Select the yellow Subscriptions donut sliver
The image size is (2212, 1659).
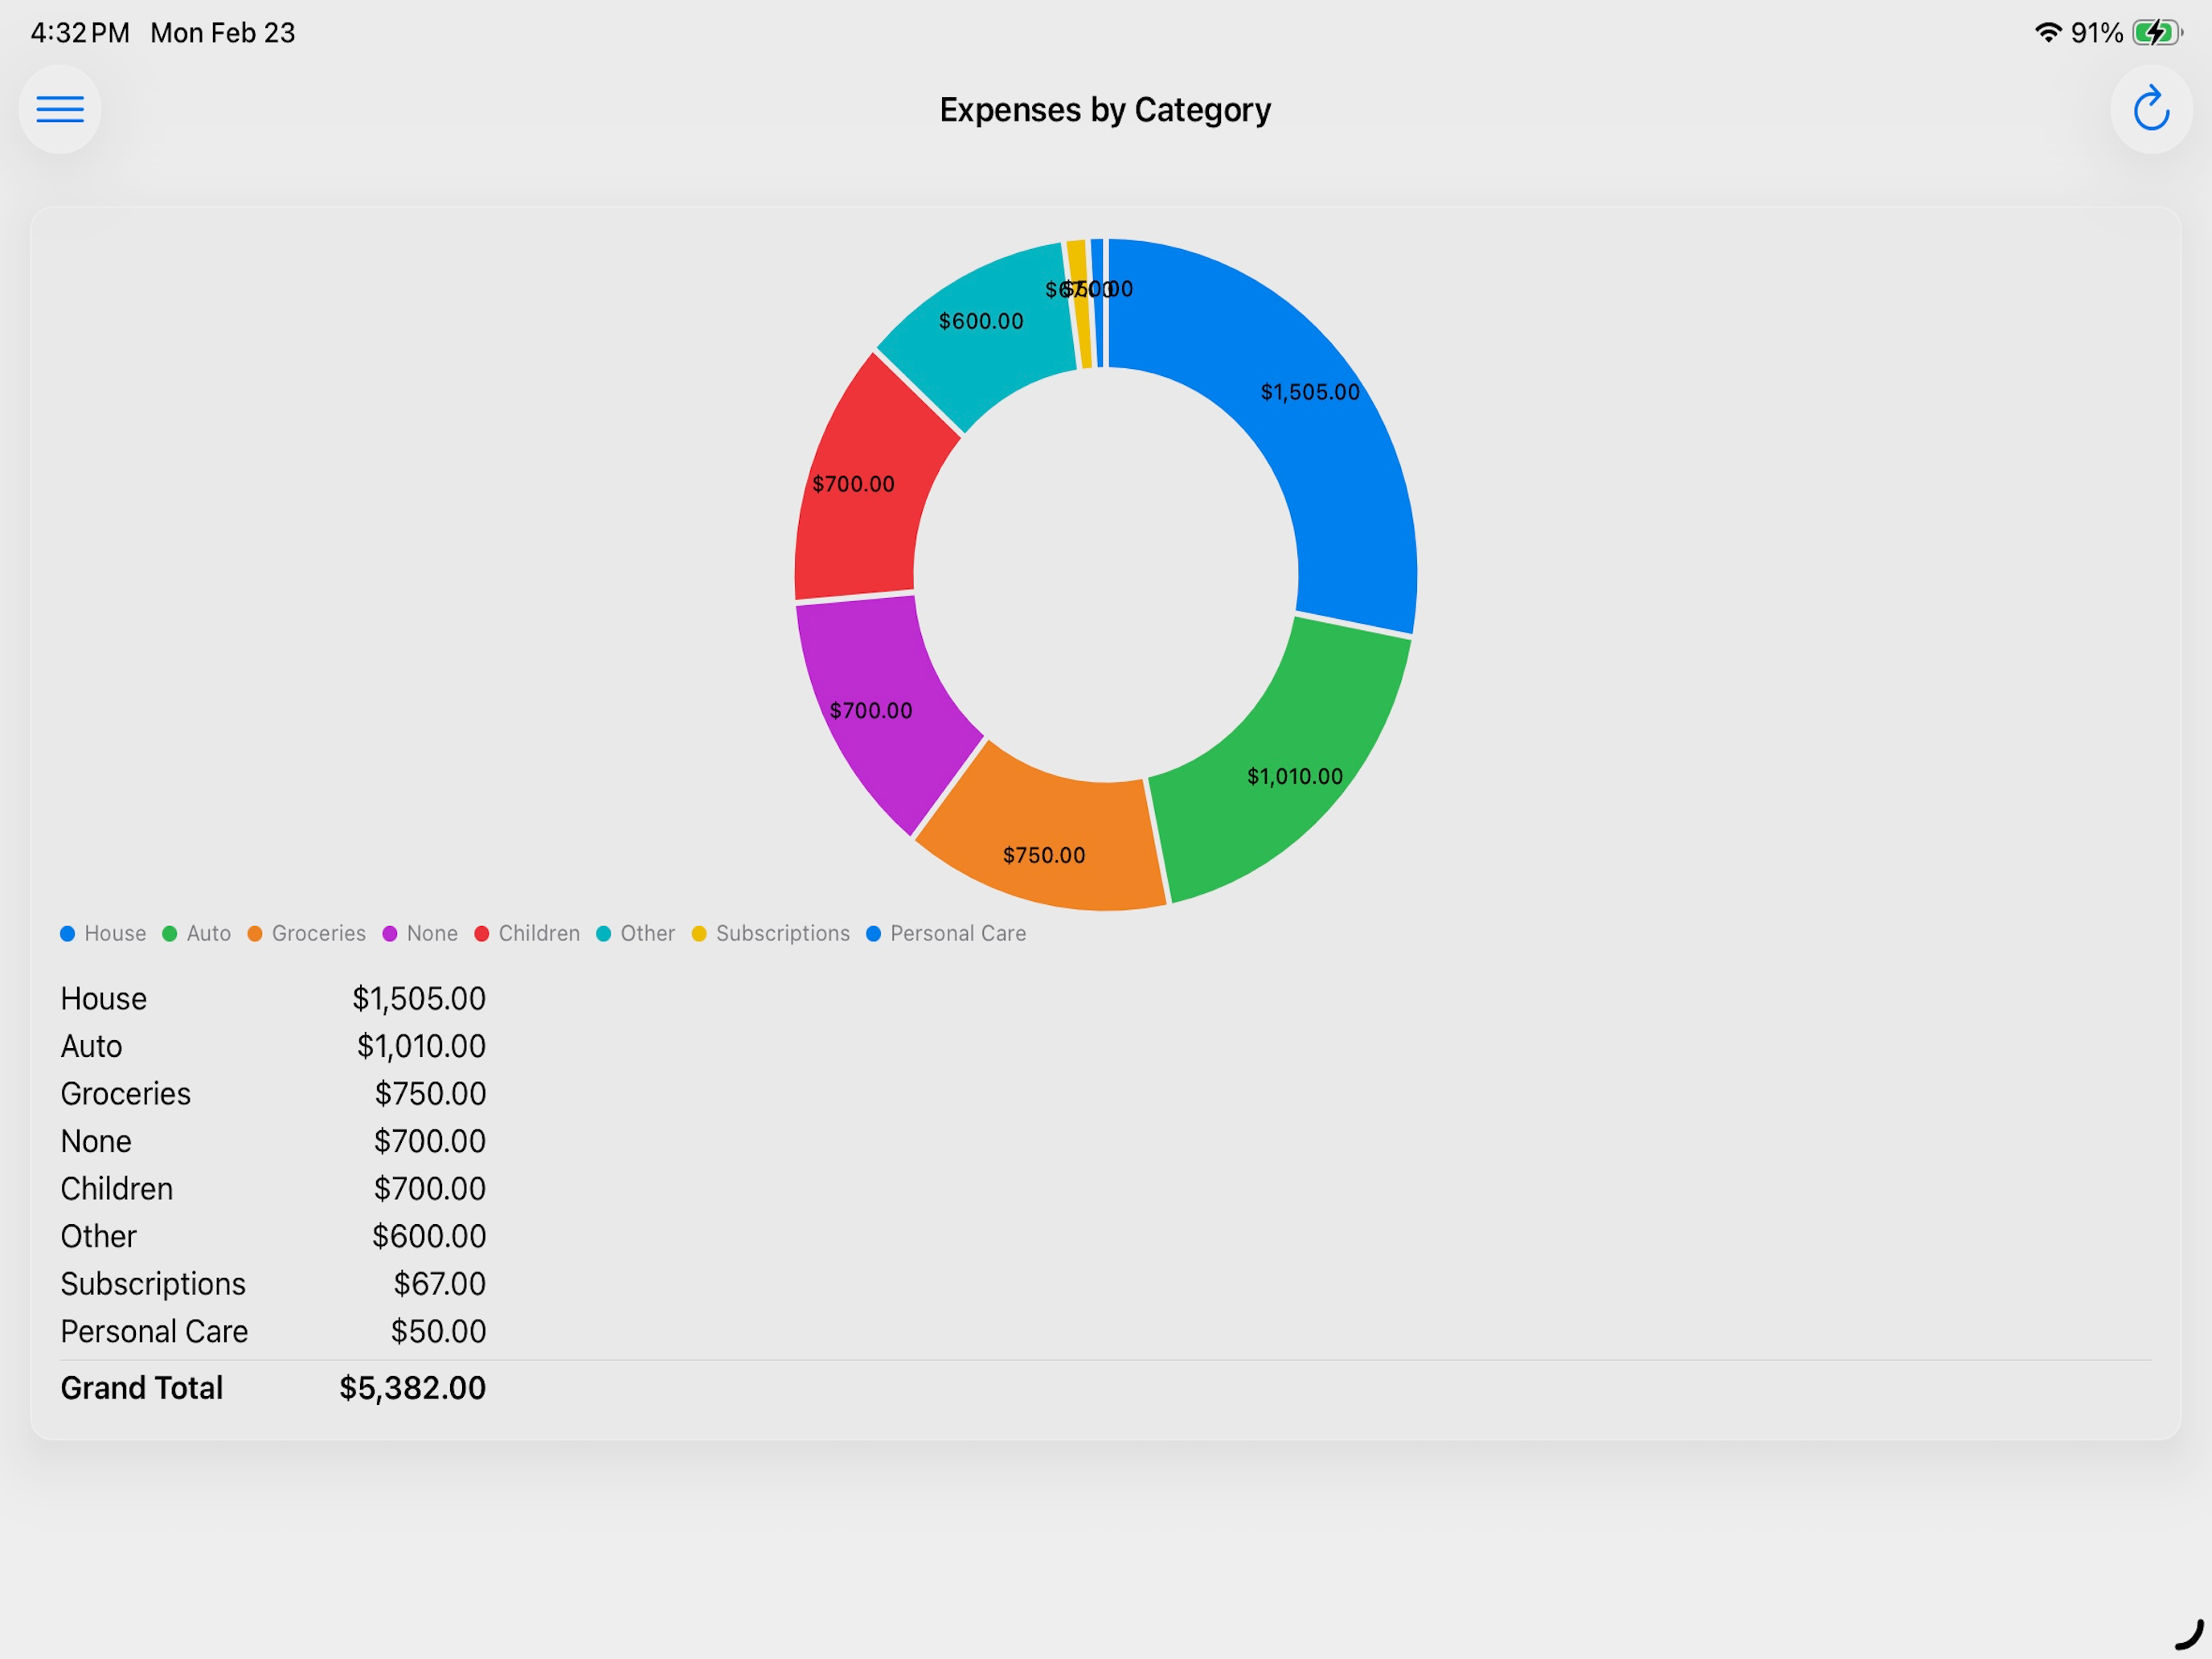(x=1080, y=304)
